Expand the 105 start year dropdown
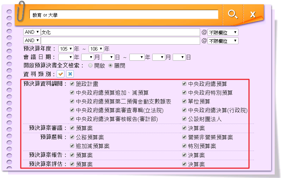 pyautogui.click(x=66, y=49)
